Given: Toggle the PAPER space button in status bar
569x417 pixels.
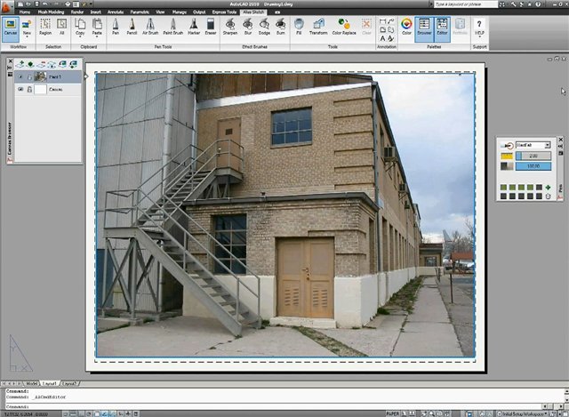Looking at the screenshot, I should [392, 413].
